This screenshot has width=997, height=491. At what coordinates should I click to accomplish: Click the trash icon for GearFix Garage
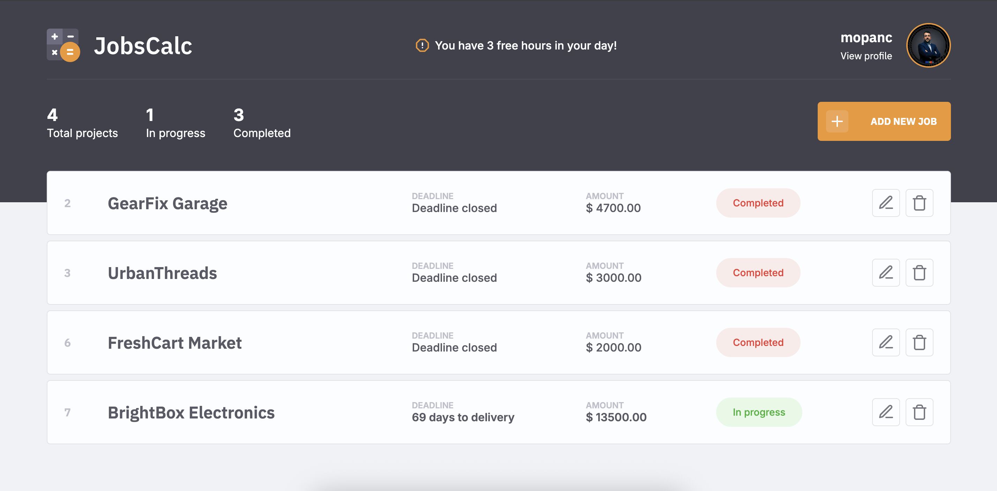920,203
